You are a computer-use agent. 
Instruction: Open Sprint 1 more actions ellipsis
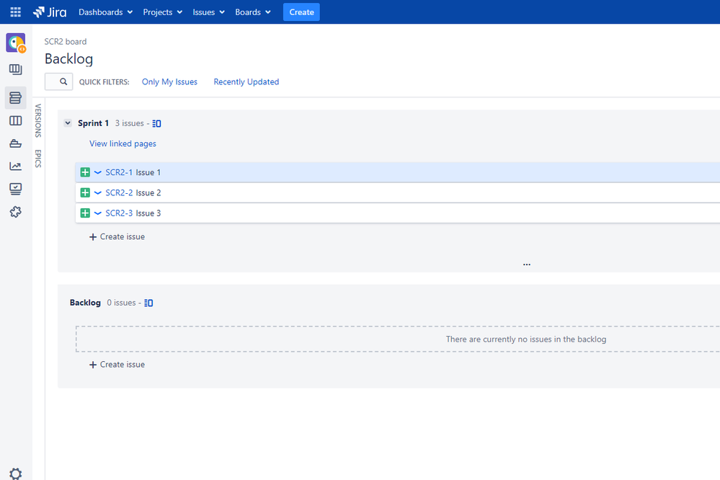coord(527,265)
